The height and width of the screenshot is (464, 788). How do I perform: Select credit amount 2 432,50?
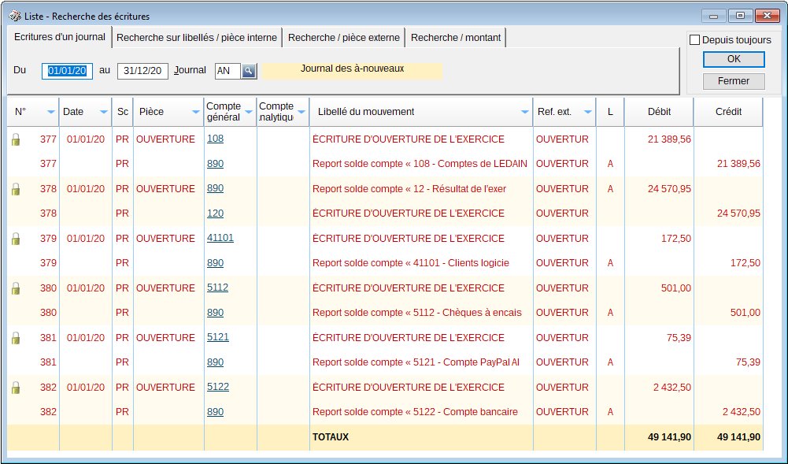(742, 412)
